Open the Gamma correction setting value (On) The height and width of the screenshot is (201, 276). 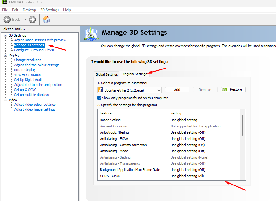(188, 145)
